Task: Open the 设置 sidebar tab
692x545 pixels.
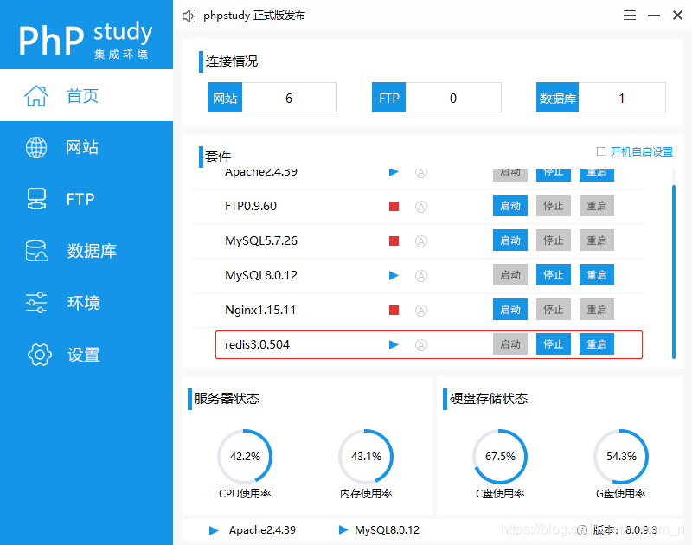Action: tap(86, 355)
